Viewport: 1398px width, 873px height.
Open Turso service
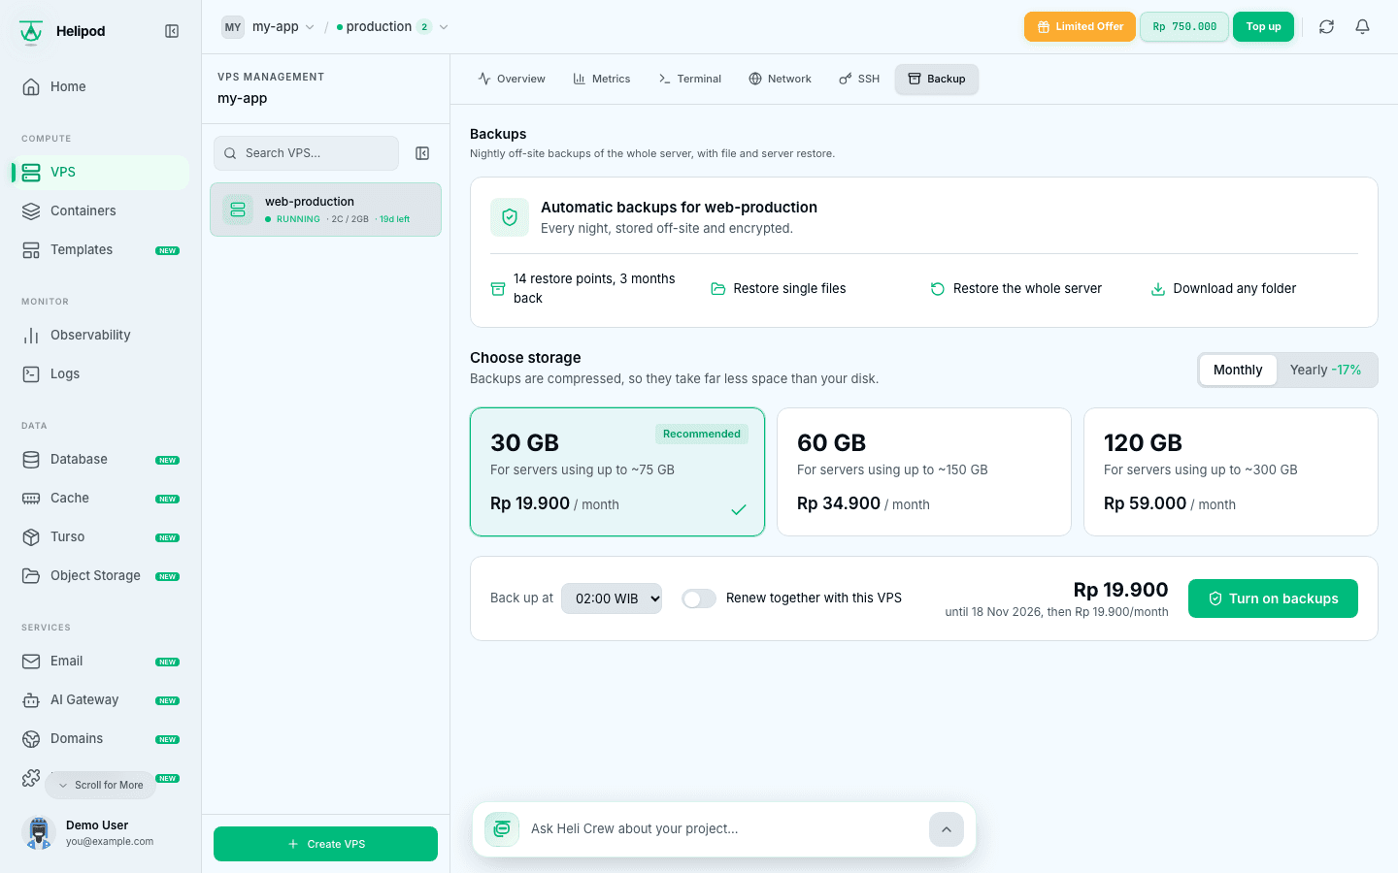point(101,536)
